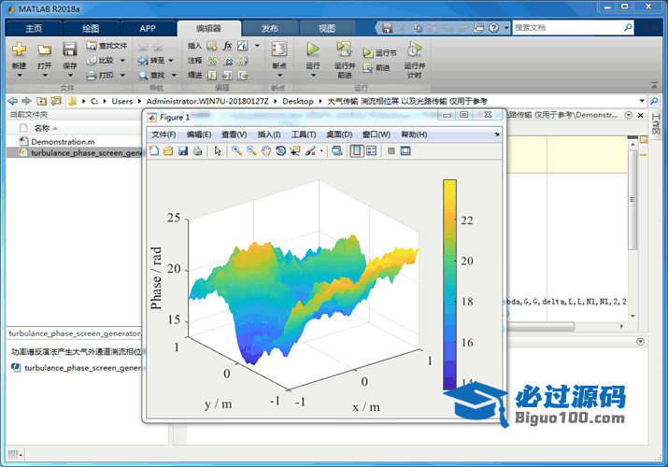Click the comment percent (%) icon
Image resolution: width=668 pixels, height=467 pixels.
coord(212,61)
